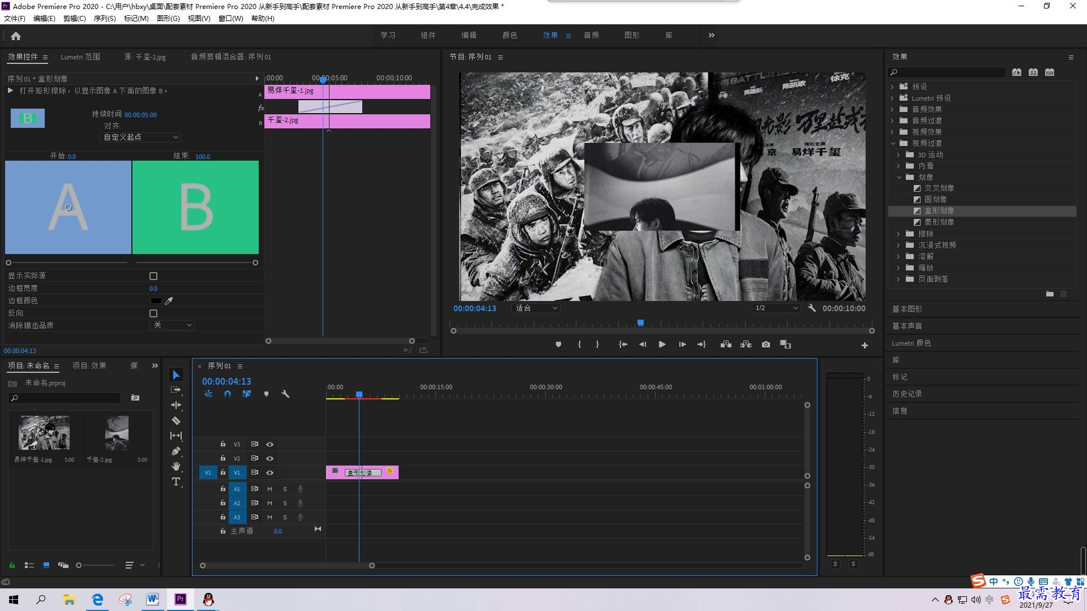The width and height of the screenshot is (1087, 611).
Task: Switch to Audio Clip Mixer tab
Action: [x=231, y=57]
